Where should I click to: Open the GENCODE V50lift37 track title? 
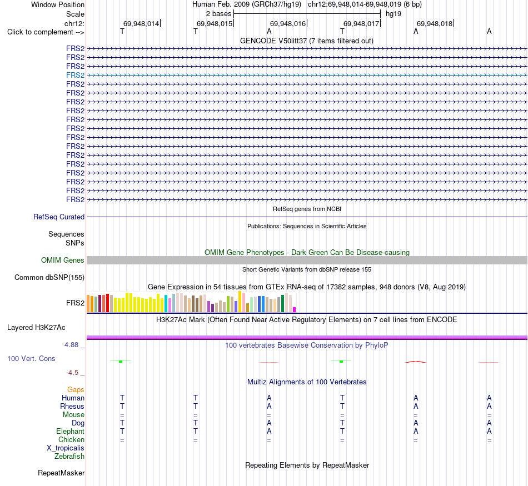point(306,41)
